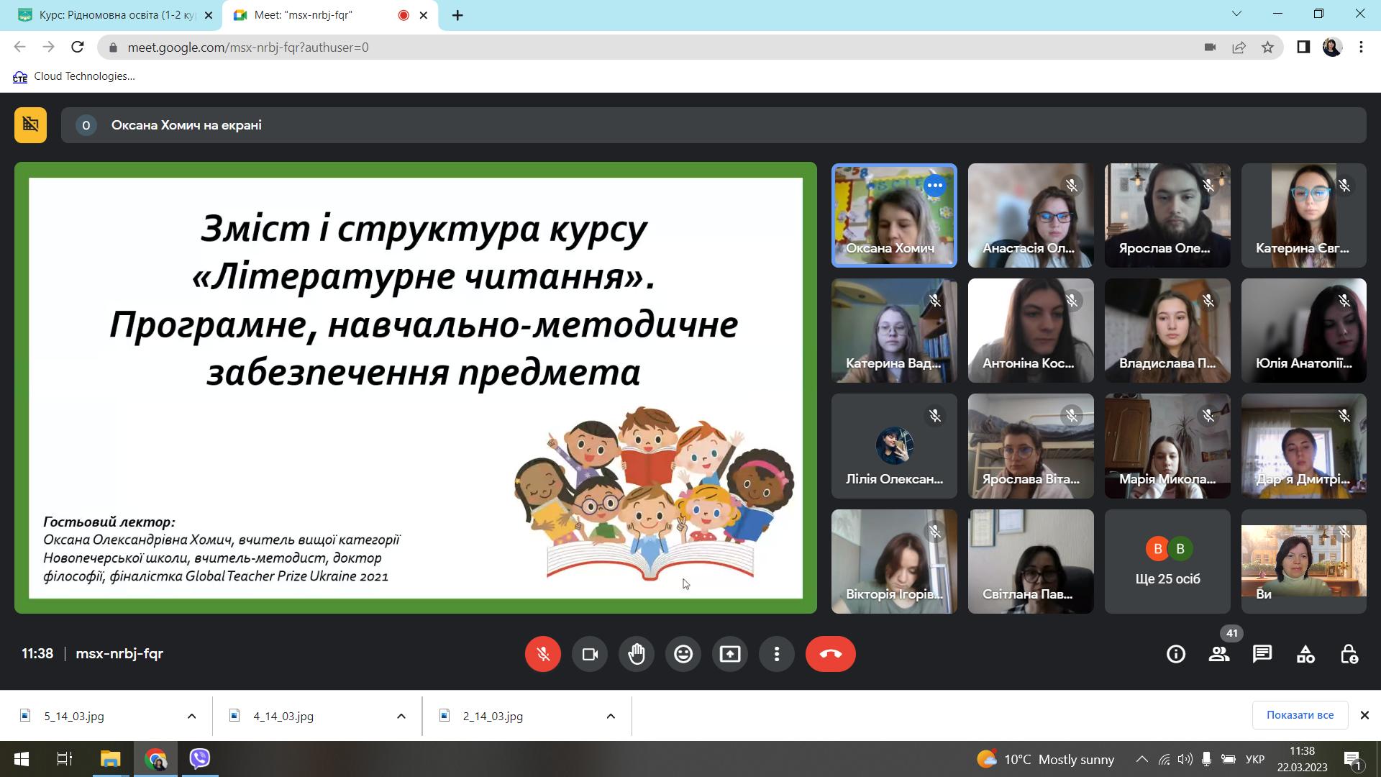Click the Ще 25 осіб tile
This screenshot has width=1381, height=777.
click(1167, 562)
